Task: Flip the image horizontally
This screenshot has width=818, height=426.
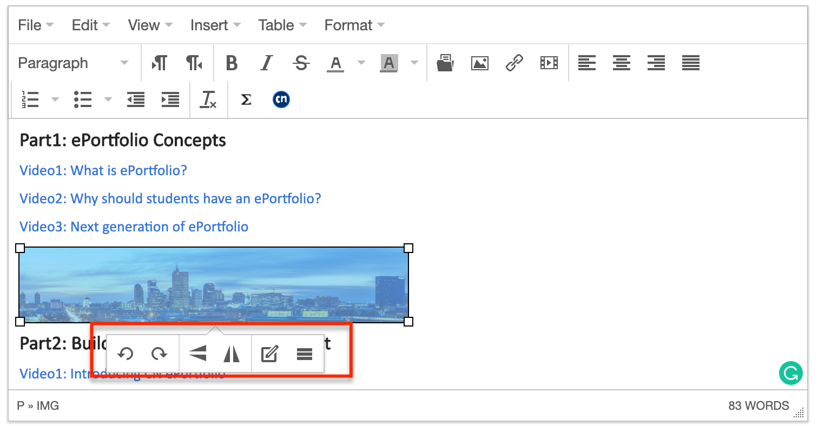Action: pyautogui.click(x=232, y=354)
